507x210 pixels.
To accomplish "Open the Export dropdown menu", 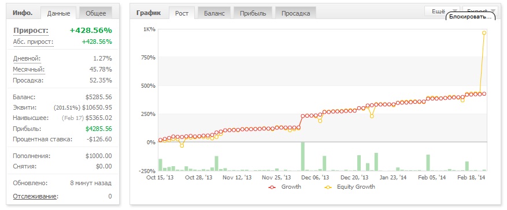I will 480,10.
